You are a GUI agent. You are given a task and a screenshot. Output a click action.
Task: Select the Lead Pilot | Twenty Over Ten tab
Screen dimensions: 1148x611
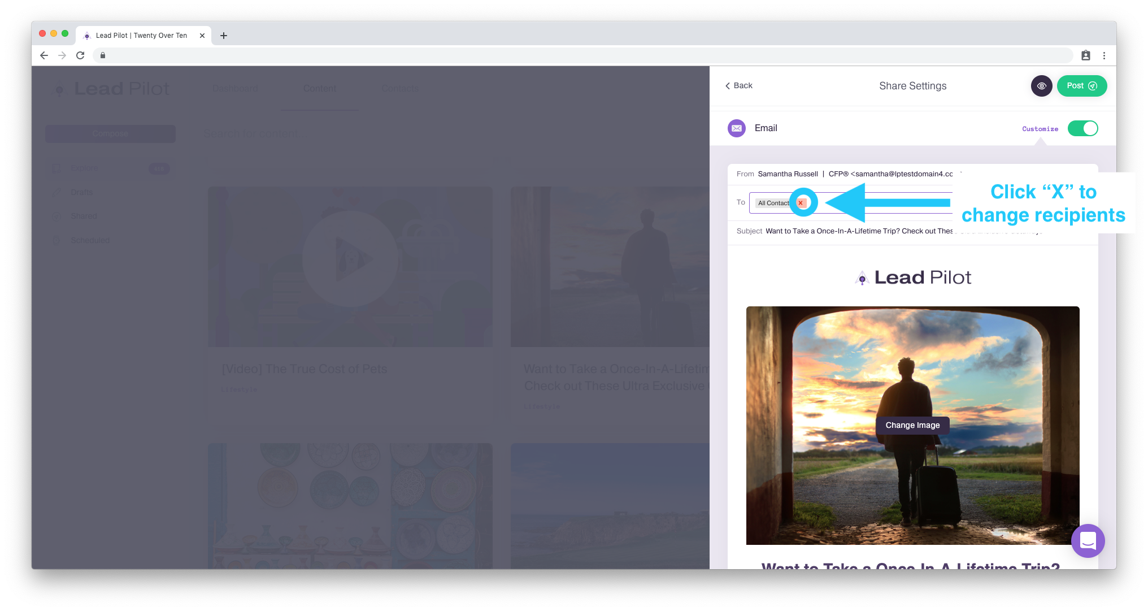pyautogui.click(x=143, y=36)
